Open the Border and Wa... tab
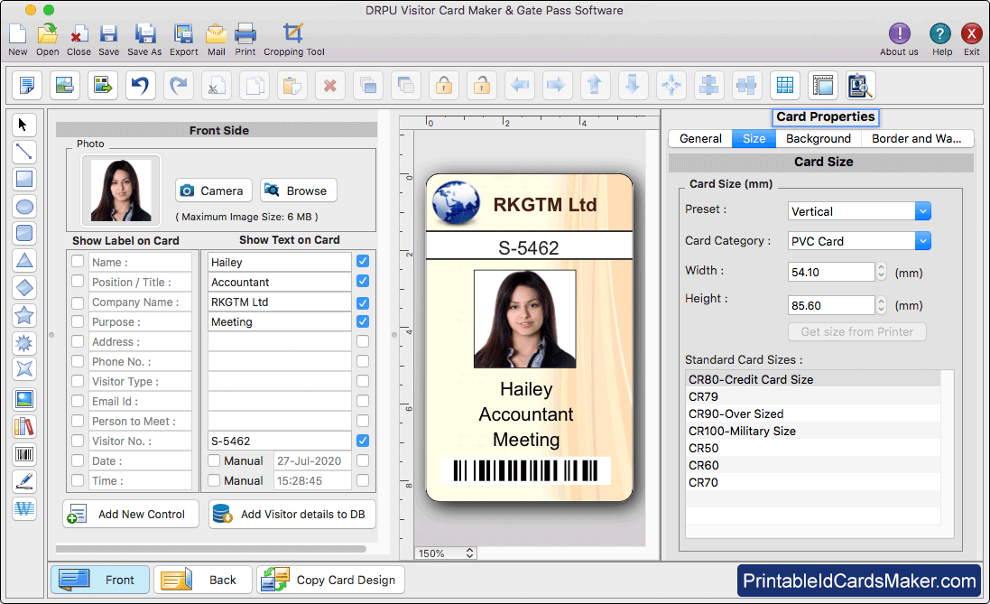Image resolution: width=990 pixels, height=604 pixels. (x=917, y=138)
